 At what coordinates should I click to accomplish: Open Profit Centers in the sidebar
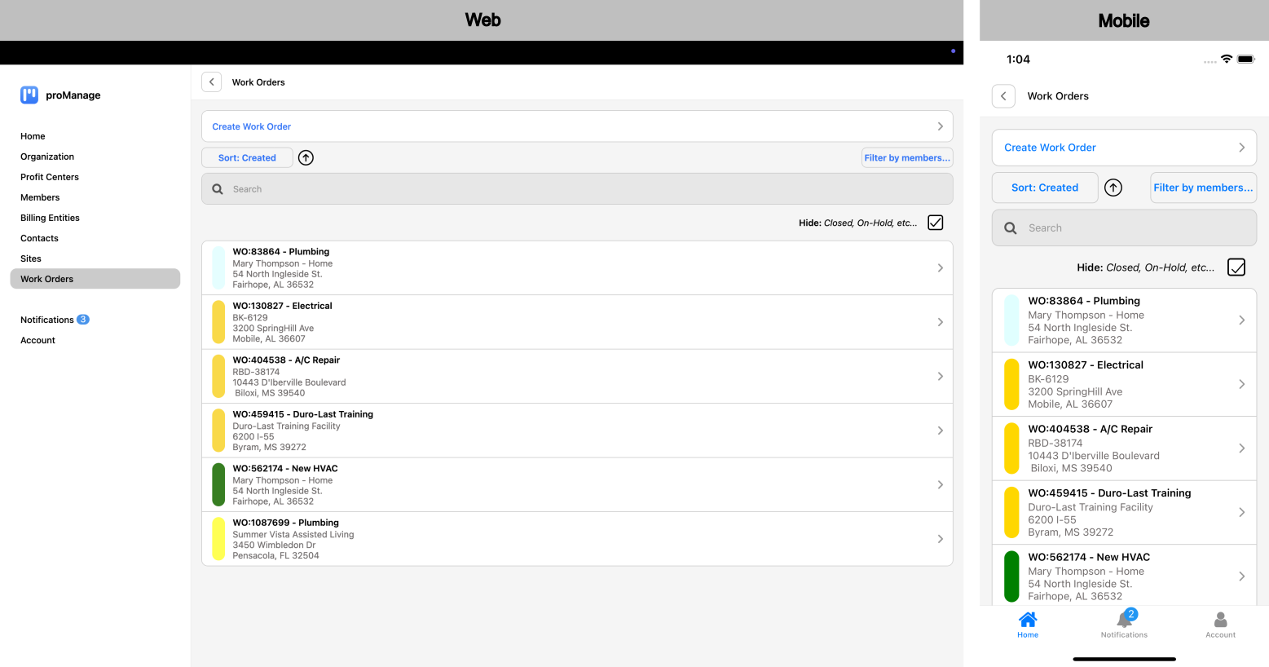pyautogui.click(x=50, y=177)
